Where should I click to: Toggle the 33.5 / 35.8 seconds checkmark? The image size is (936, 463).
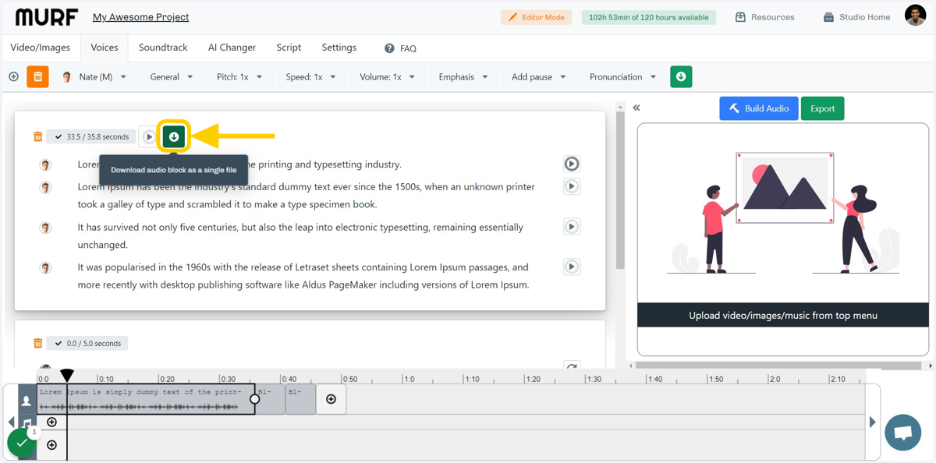tap(58, 137)
